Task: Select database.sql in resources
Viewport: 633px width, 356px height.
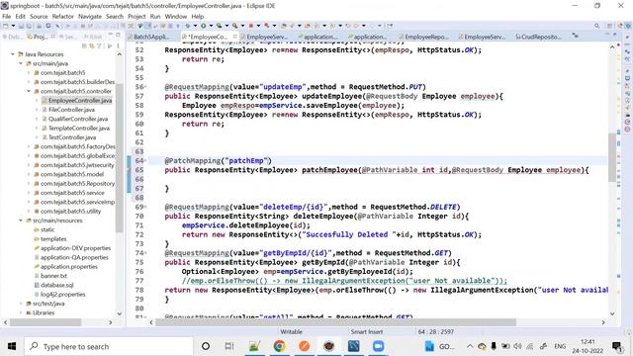Action: pos(57,285)
